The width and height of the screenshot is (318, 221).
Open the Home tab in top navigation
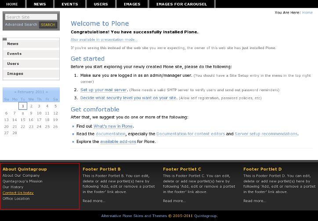point(12,4)
